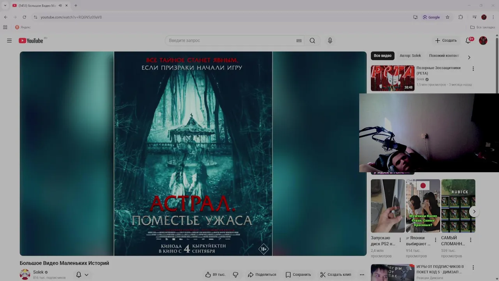Screen dimensions: 499x281
Task: Click Сохранить save button
Action: (298, 274)
